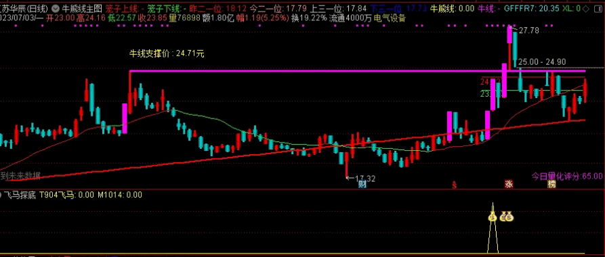
Task: Open the dropdown circle beside 牛熊线主图
Action: coord(56,8)
